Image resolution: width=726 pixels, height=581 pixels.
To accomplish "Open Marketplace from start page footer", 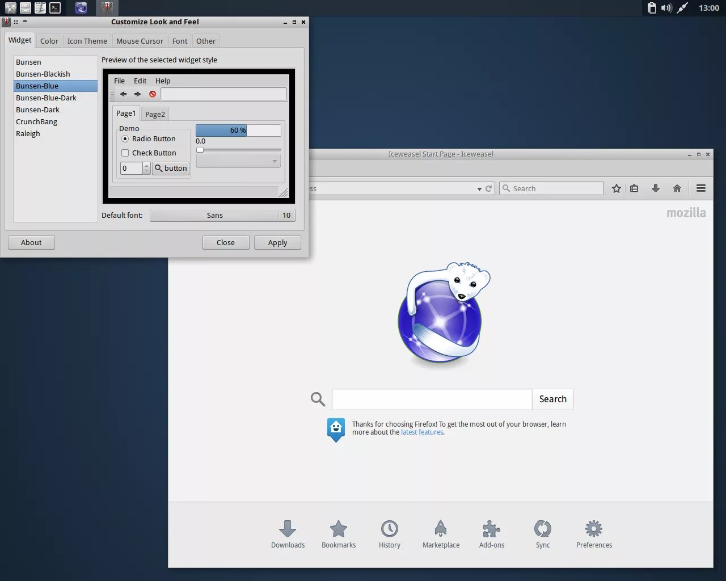I will coord(441,534).
